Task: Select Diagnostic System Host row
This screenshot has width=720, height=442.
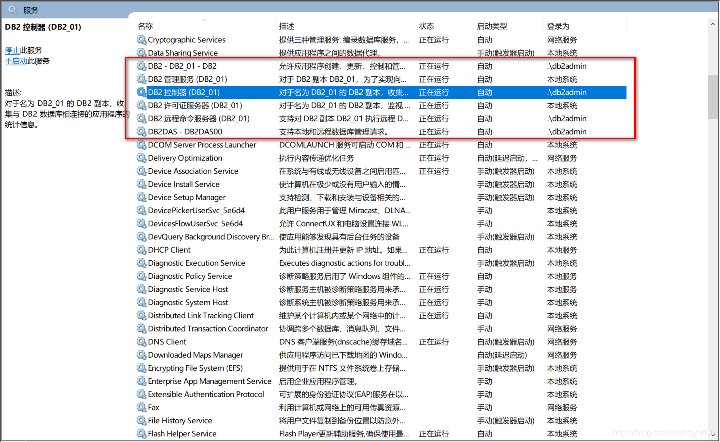Action: click(381, 302)
